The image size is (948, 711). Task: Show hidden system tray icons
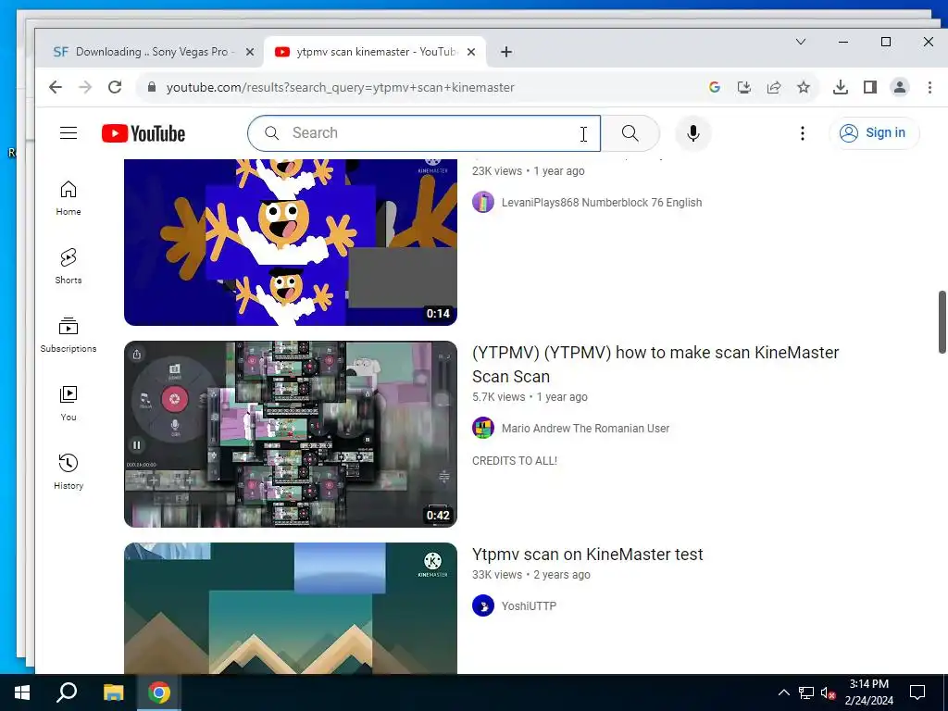pos(783,692)
